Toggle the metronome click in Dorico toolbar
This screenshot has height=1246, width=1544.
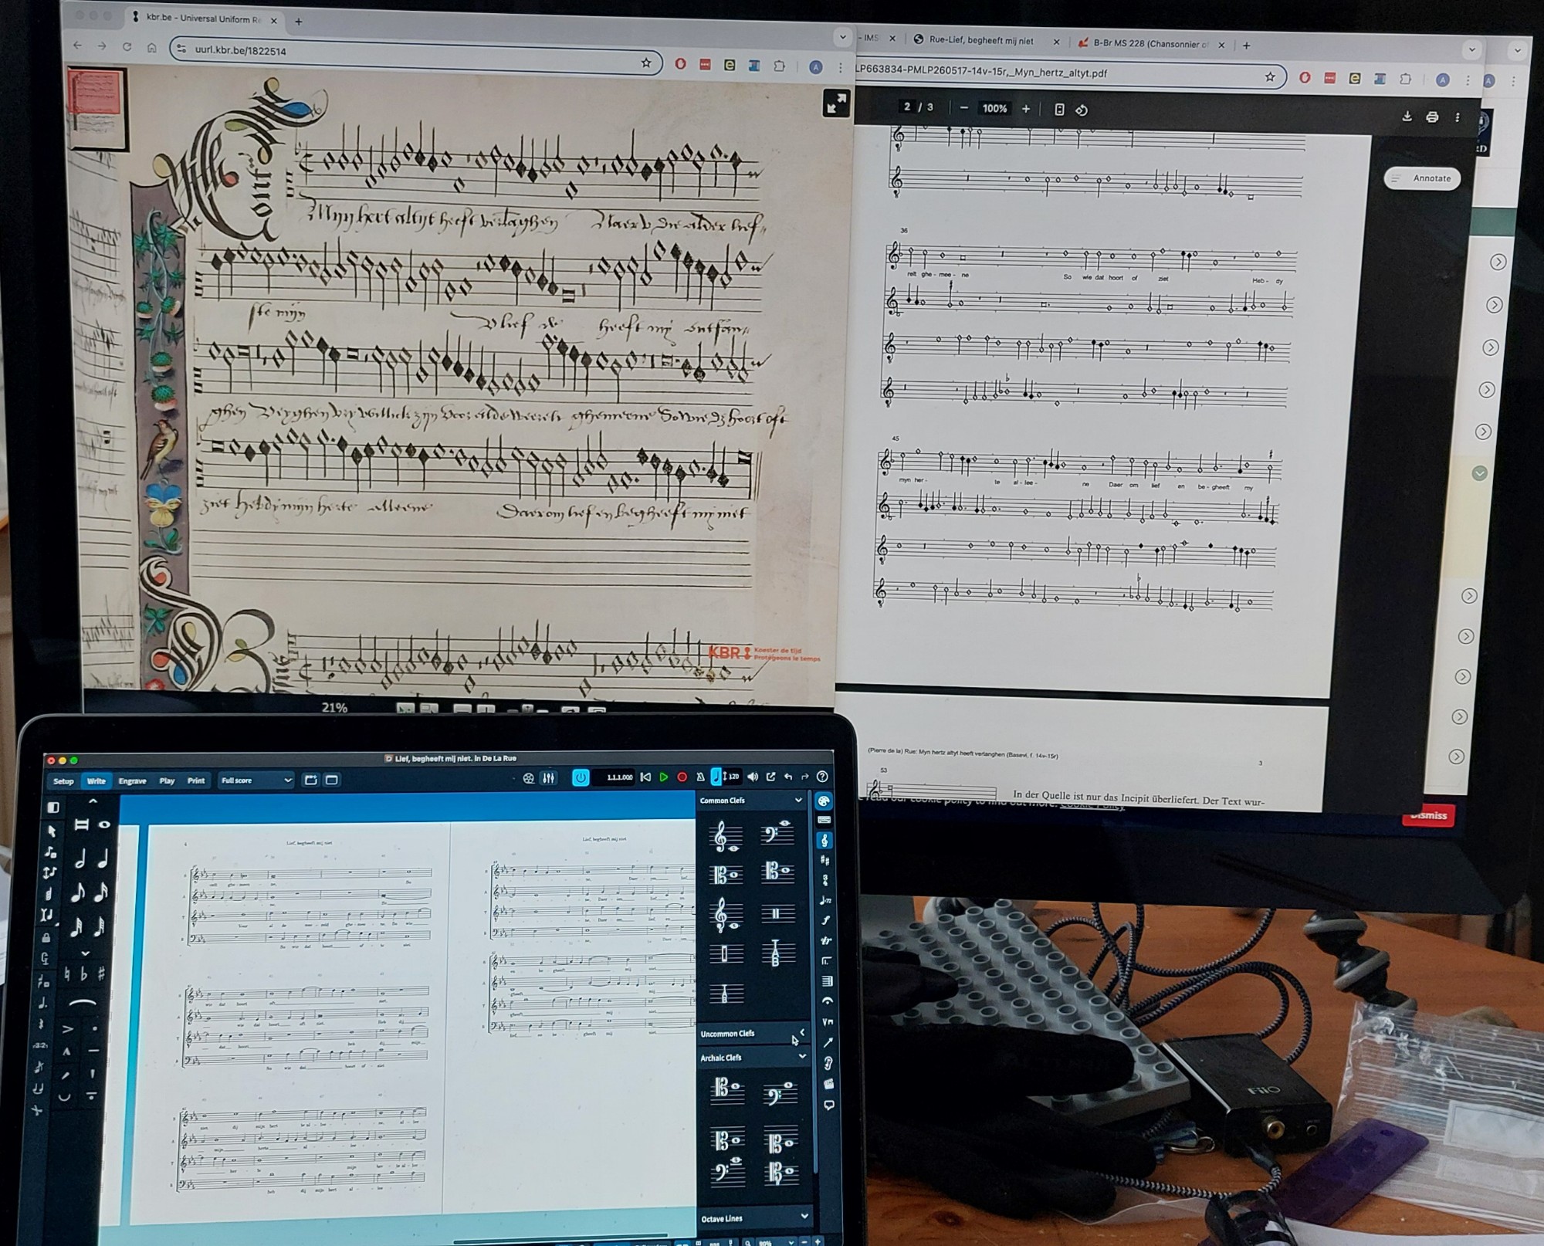tap(700, 777)
